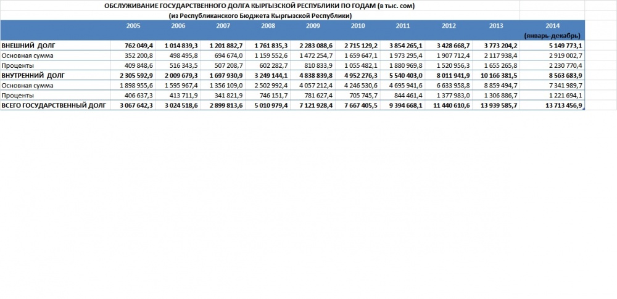
Task: Click cell value 8 011 941,9
Action: coord(452,76)
